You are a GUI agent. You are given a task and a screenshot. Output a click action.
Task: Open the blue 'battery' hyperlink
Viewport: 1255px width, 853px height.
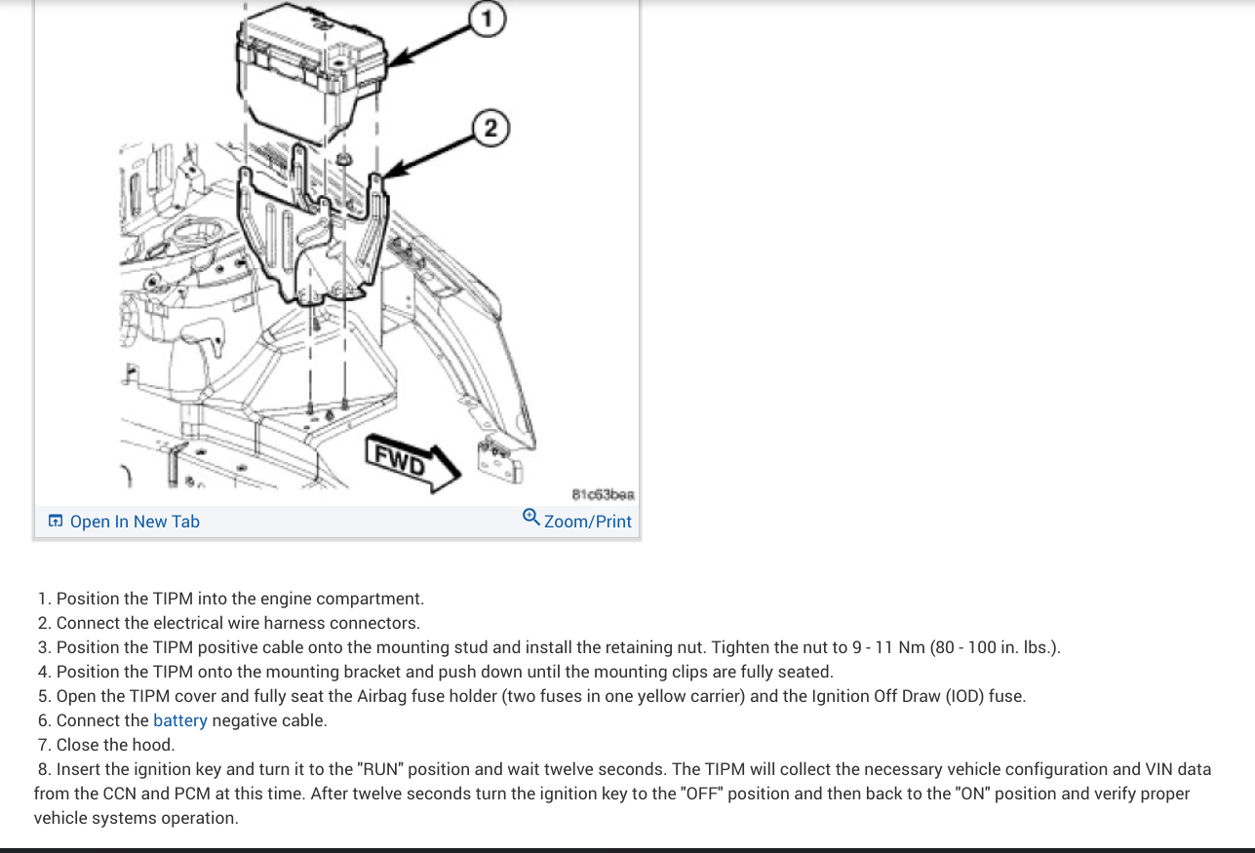[180, 720]
